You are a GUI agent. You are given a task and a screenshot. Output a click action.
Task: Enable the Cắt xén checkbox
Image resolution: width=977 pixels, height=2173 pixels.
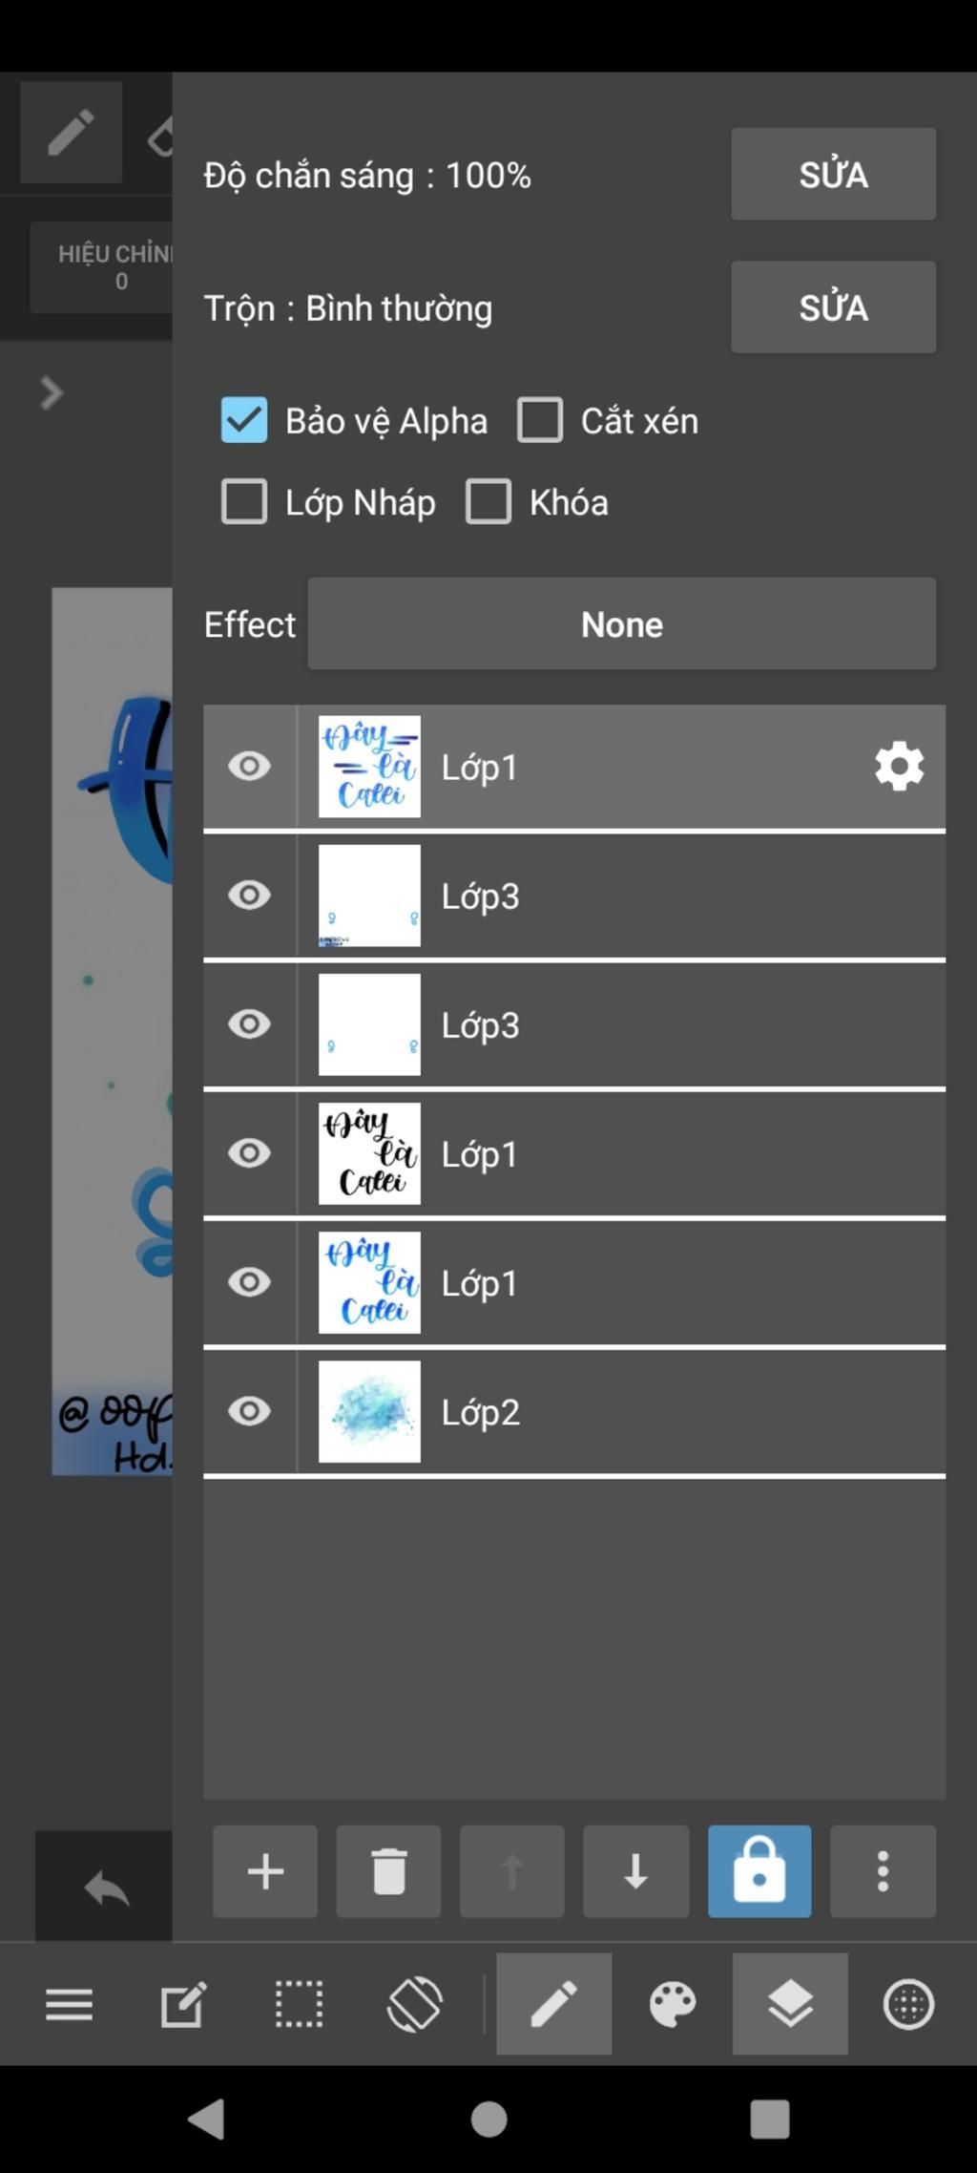click(540, 421)
